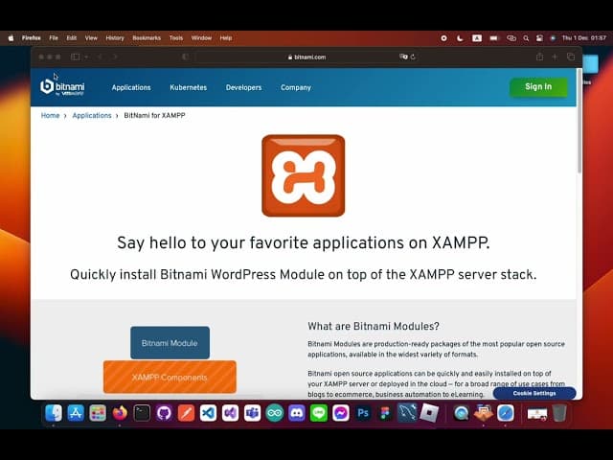Open Cookie Settings
Viewport: 613px width, 460px height.
click(534, 393)
